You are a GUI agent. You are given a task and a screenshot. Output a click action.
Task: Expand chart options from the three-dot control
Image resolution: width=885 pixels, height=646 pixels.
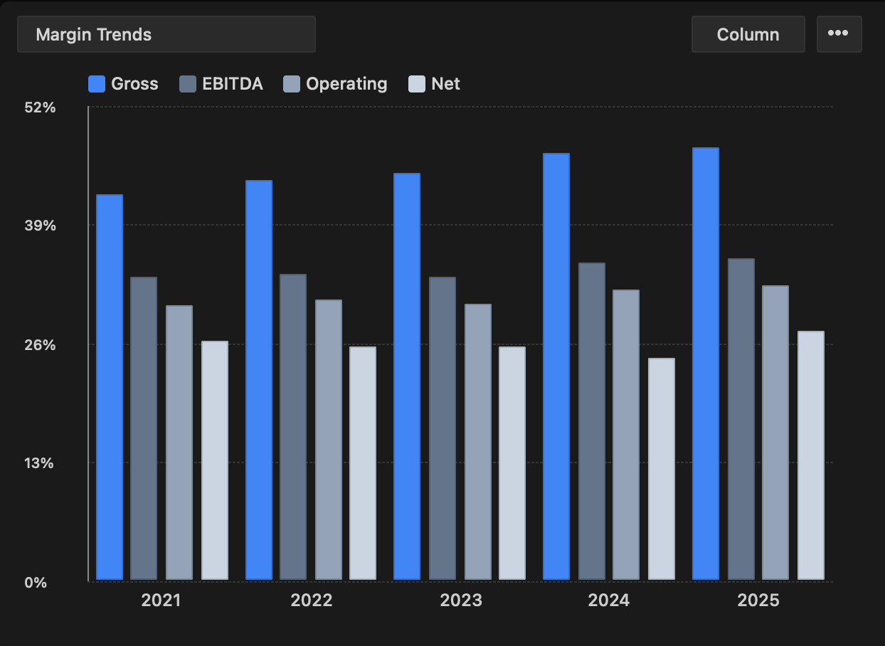(839, 33)
